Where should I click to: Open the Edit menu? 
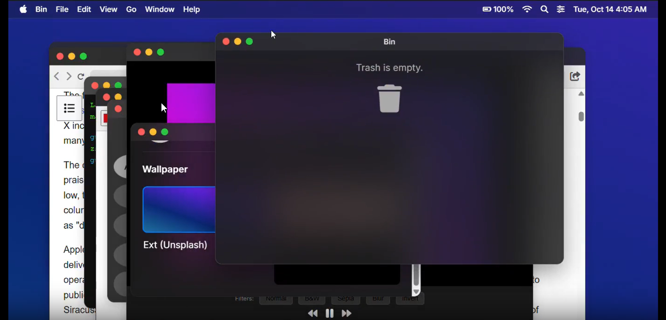pyautogui.click(x=84, y=10)
